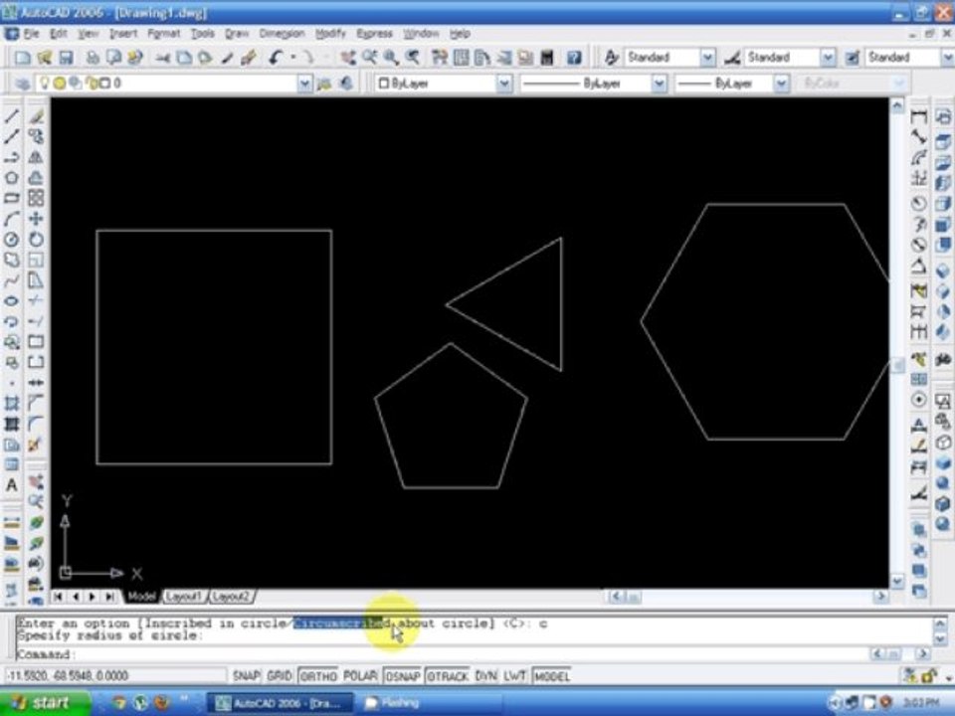Activate Zoom Realtime magnifier icon
The image size is (955, 716).
pyautogui.click(x=369, y=58)
